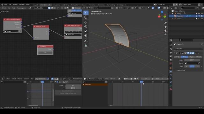204x114 pixels.
Task: Toggle fake user shield for NodeTree.001
Action: point(49,8)
